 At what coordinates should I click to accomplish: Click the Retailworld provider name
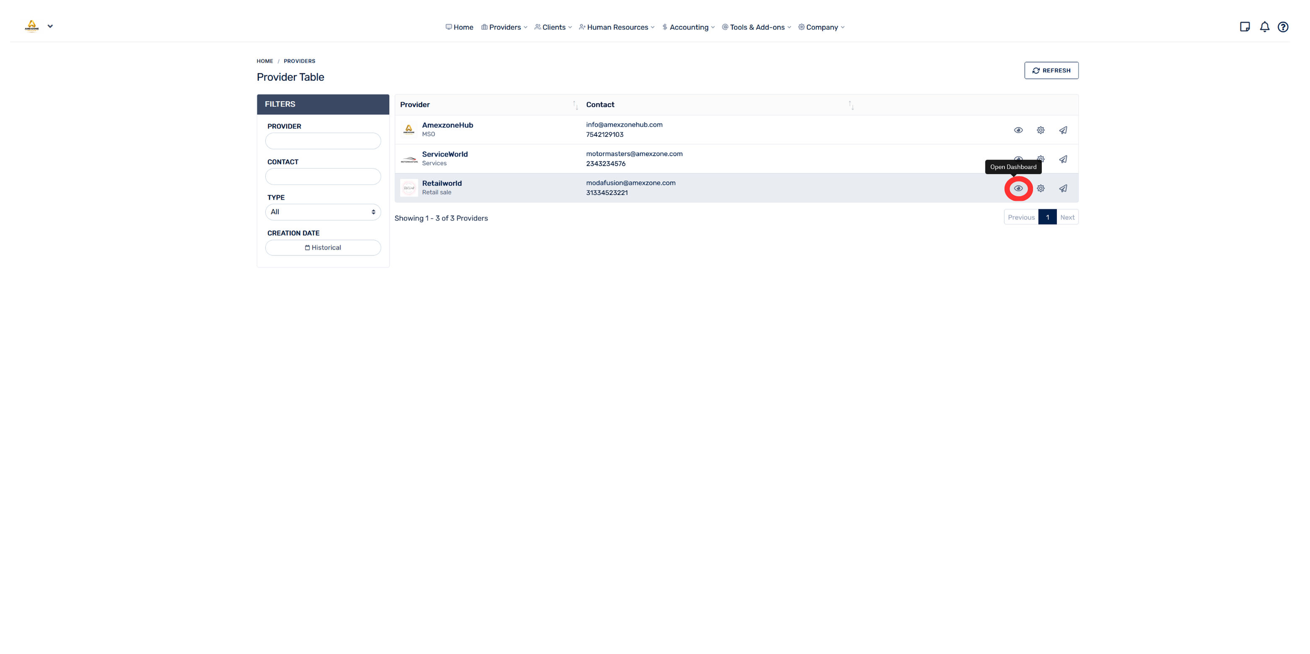click(442, 183)
